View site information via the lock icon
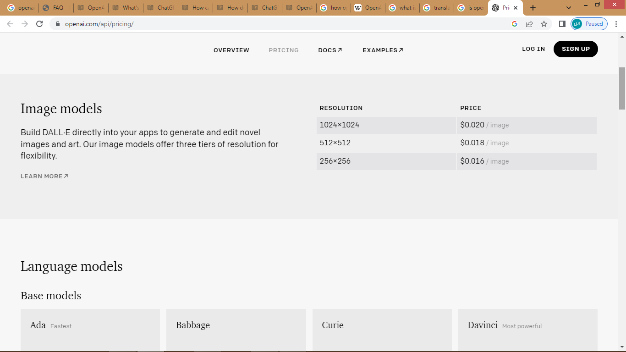This screenshot has height=352, width=626. click(x=58, y=24)
